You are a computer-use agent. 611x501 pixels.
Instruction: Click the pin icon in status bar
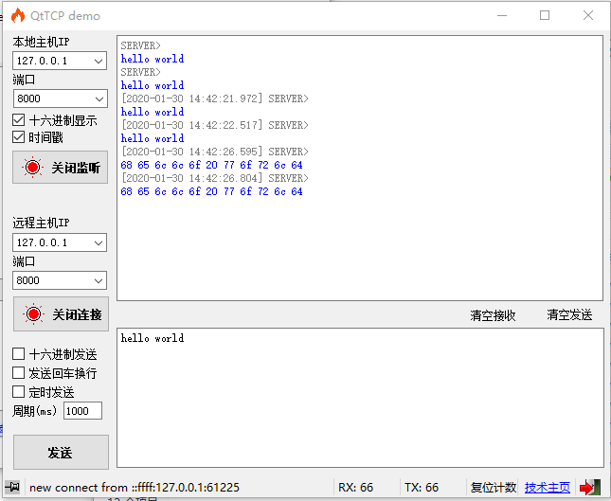coord(12,487)
